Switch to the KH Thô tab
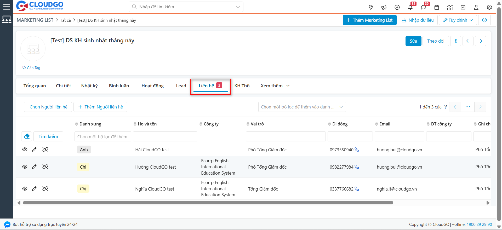The image size is (502, 230). [242, 86]
